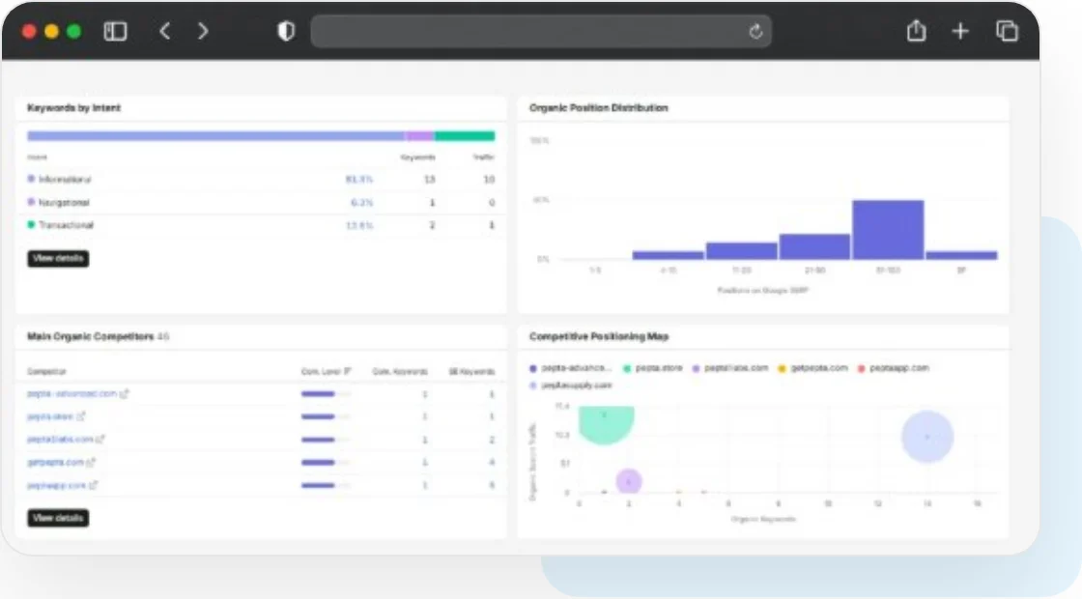This screenshot has height=599, width=1082.
Task: View details in Keywords by Intent panel
Action: click(58, 258)
